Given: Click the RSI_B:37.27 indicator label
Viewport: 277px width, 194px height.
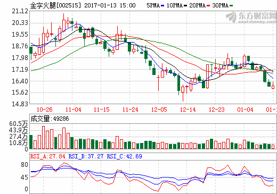Looking at the screenshot, I should point(86,156).
